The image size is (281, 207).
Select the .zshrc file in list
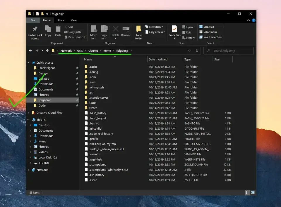(x=93, y=180)
